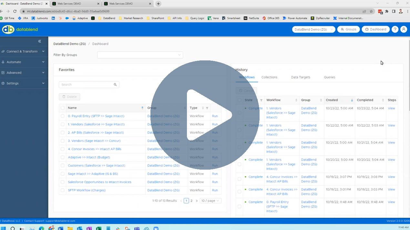Open the help question mark icon
Screen dimensions: 410x230
point(395,29)
